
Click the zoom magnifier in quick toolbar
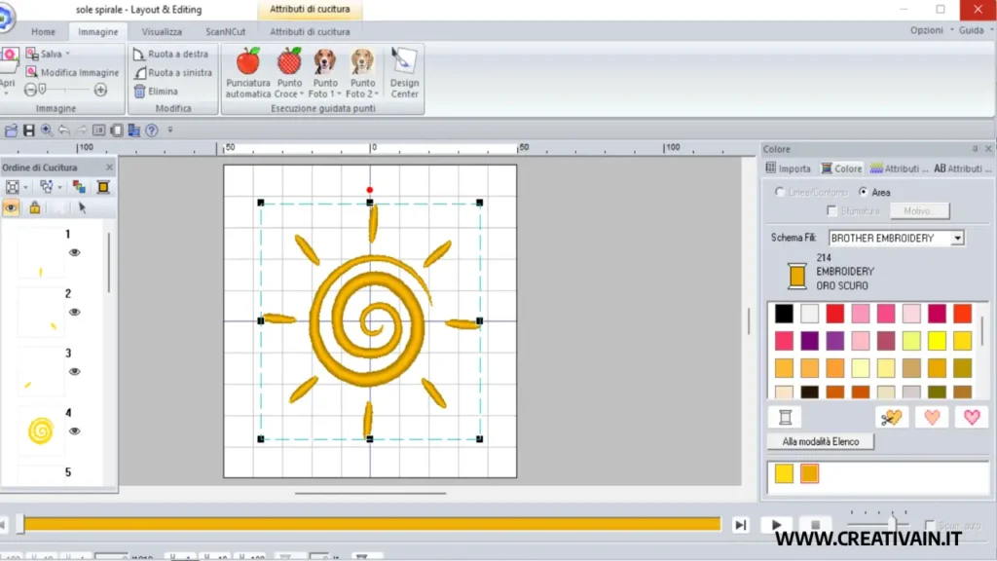point(47,131)
